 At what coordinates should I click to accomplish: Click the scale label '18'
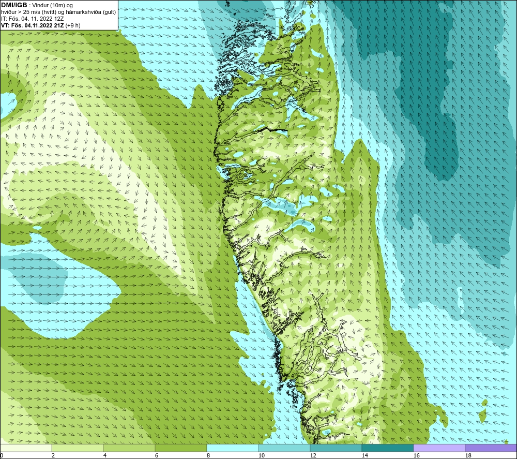(468, 456)
